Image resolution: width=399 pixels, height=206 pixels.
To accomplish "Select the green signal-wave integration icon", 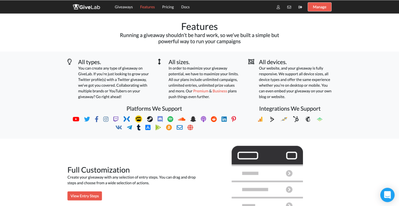I will [x=320, y=119].
